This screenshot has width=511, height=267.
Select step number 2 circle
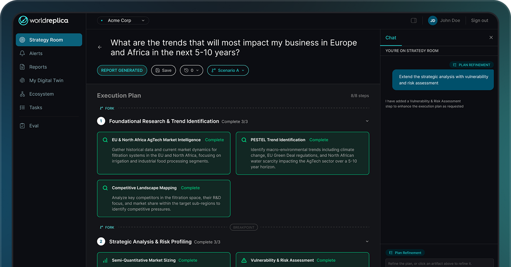click(x=101, y=242)
